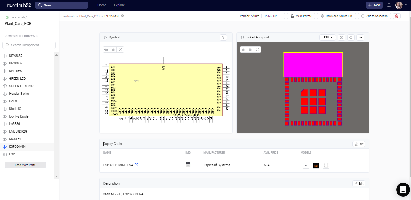The height and width of the screenshot is (200, 411).
Task: Click the Inventhub logo
Action: coord(18,5)
